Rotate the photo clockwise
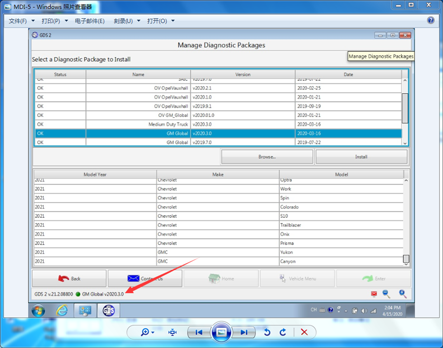 tap(283, 332)
